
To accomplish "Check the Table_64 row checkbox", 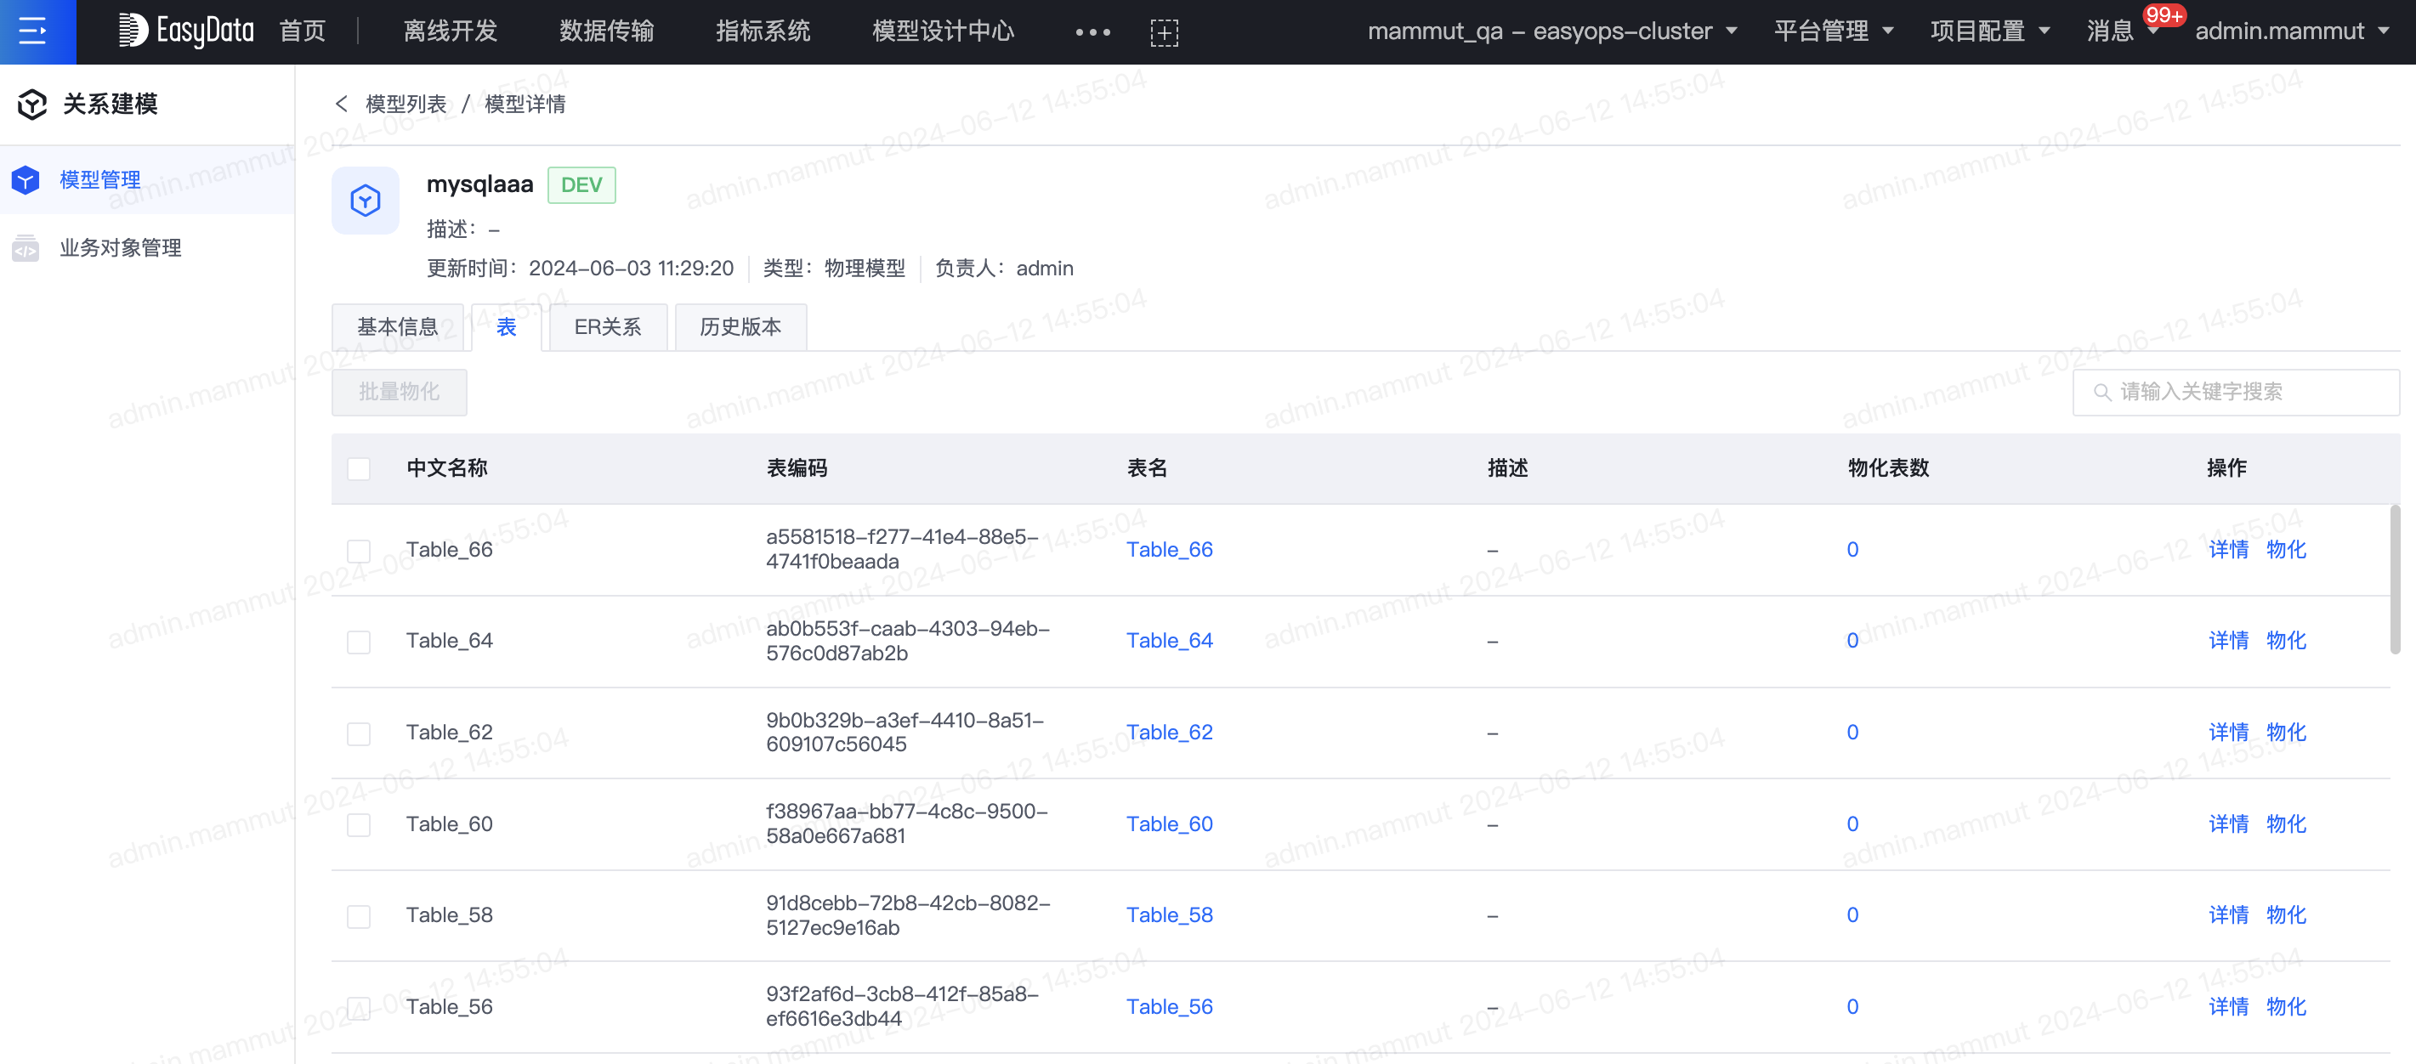I will (358, 642).
